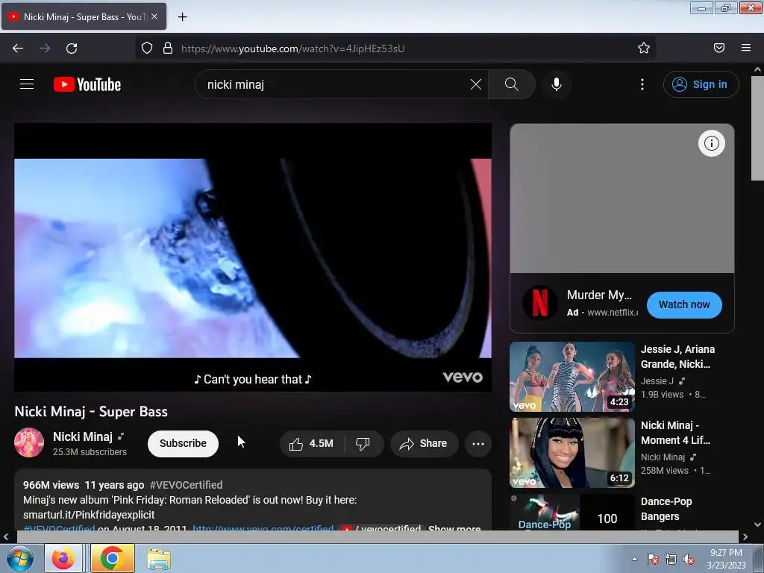Click the Sign in button
Screen dimensions: 764x573
coord(701,84)
